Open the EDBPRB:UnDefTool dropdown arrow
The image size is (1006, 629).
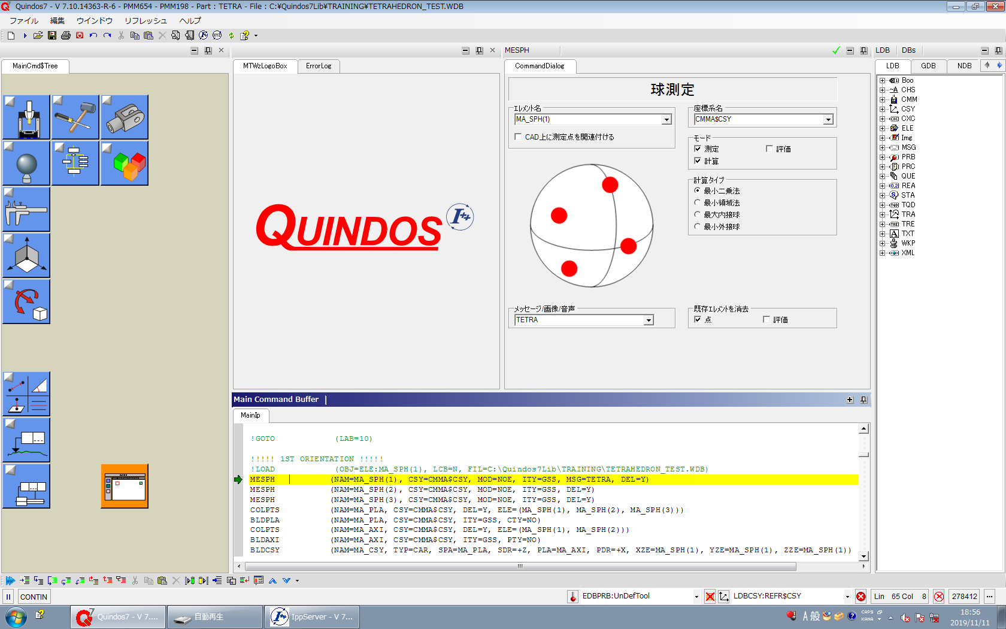click(696, 597)
